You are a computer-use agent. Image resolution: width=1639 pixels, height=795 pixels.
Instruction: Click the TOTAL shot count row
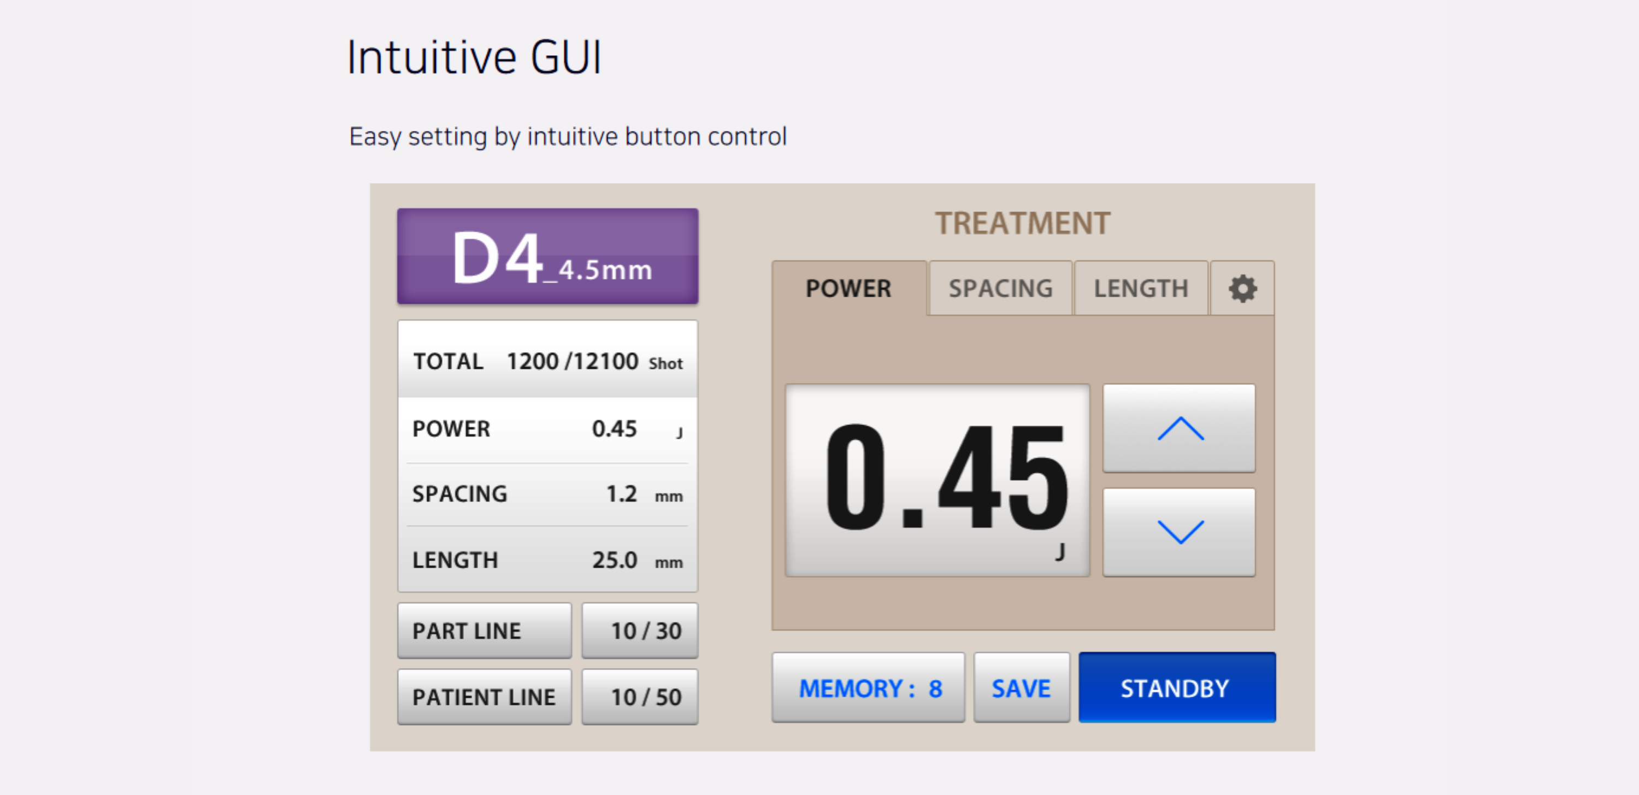[x=547, y=361]
